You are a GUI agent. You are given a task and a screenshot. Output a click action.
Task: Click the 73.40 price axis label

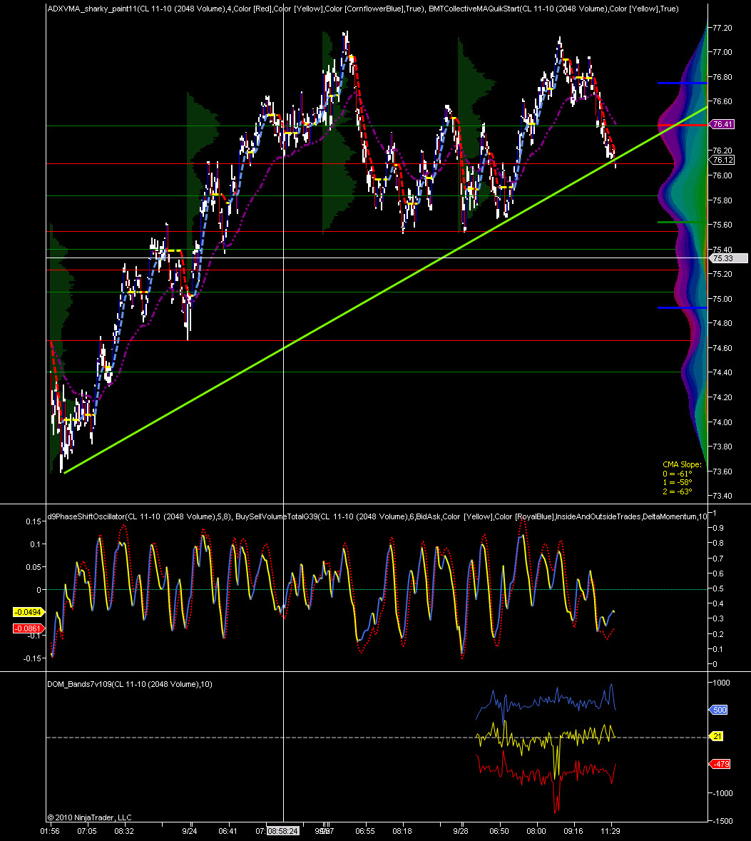coord(722,496)
